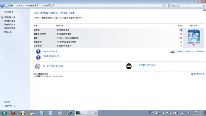The image size is (206, 116).
Task: Click the wireless signal bars tray icon
Action: coord(182,113)
